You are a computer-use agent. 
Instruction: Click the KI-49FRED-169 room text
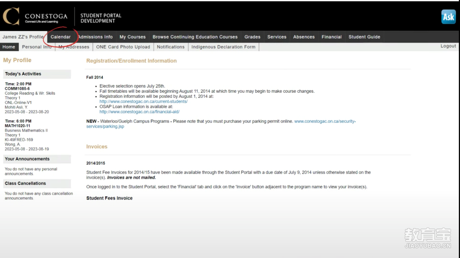coord(19,140)
